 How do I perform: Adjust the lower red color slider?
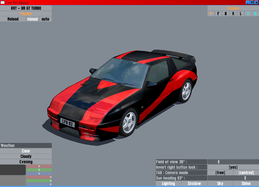(x=39, y=177)
